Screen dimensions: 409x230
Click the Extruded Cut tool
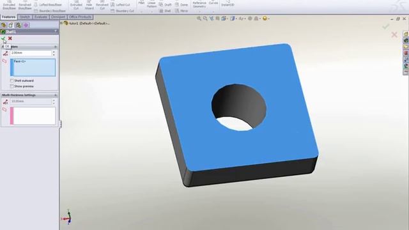coord(76,5)
